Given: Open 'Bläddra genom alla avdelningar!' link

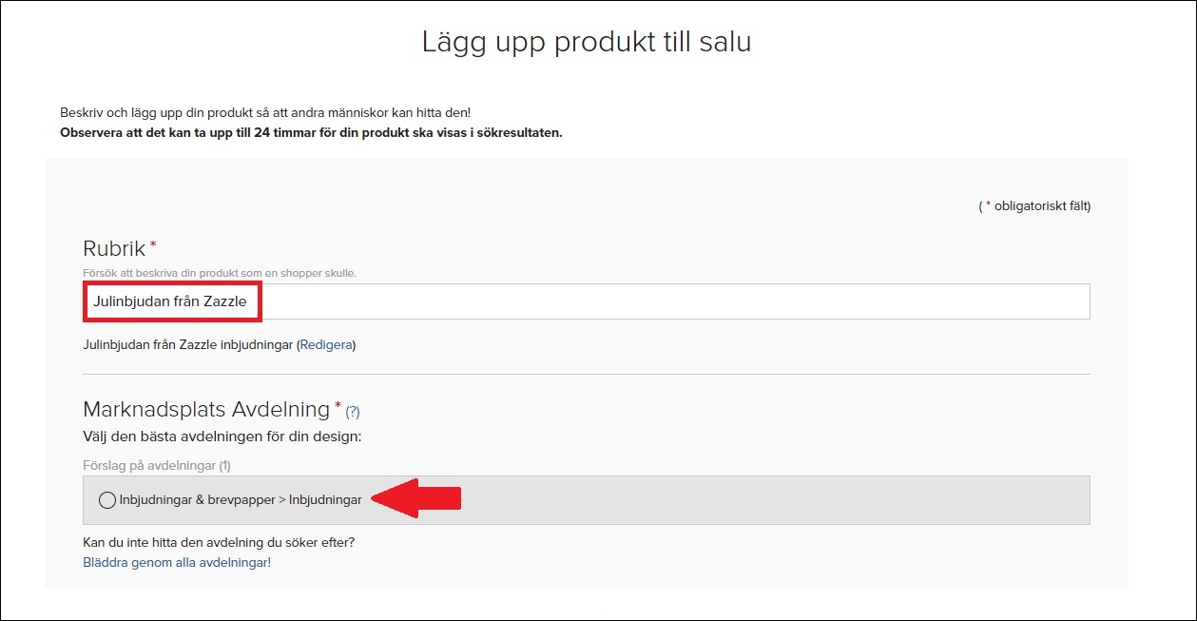Looking at the screenshot, I should coord(177,563).
